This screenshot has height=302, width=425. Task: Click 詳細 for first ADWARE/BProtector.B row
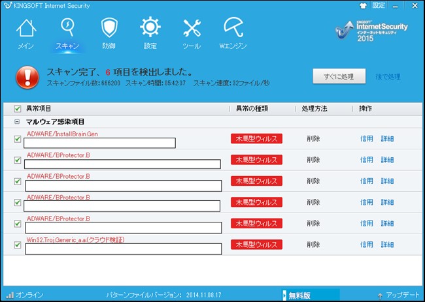tap(387, 160)
